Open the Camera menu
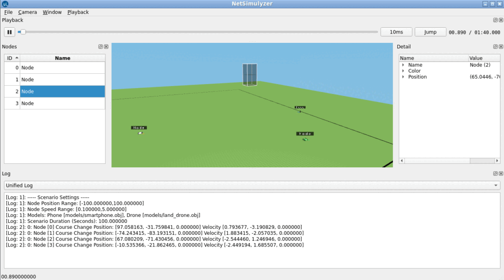The width and height of the screenshot is (504, 280). 28,12
